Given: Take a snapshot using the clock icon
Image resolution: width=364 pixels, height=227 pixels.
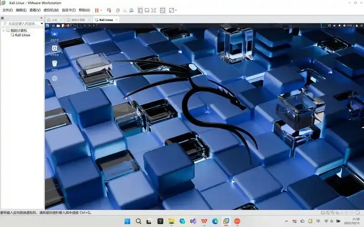Looking at the screenshot, I should pos(118,10).
